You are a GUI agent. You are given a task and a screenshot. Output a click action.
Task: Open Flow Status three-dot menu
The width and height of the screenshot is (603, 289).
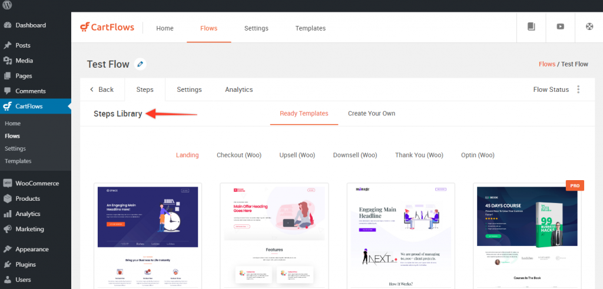(578, 89)
